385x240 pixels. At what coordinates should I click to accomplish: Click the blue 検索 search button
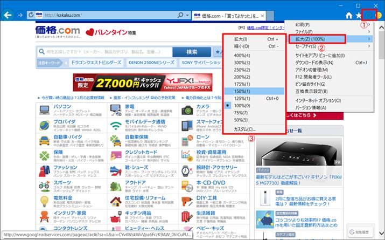(192, 52)
